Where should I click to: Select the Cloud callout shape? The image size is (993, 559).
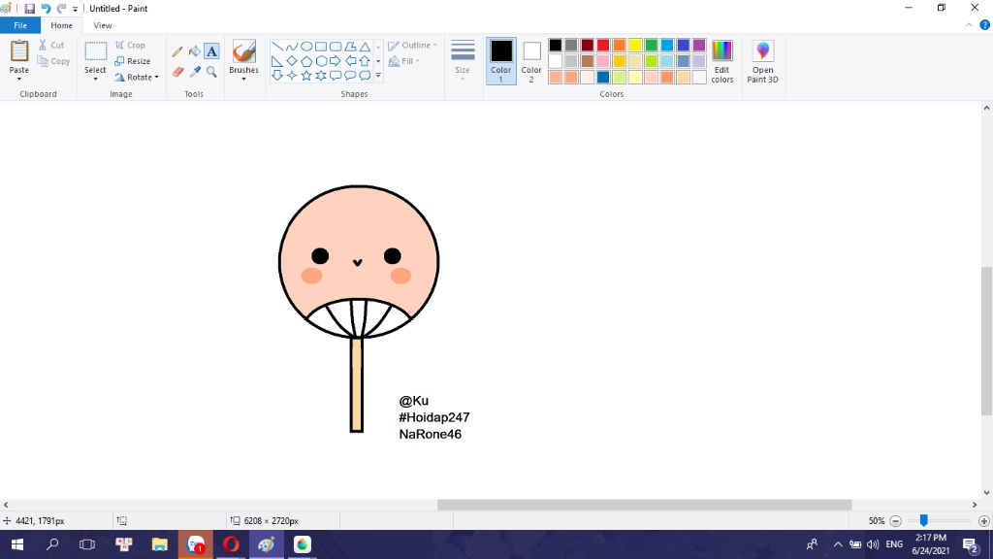pyautogui.click(x=365, y=76)
